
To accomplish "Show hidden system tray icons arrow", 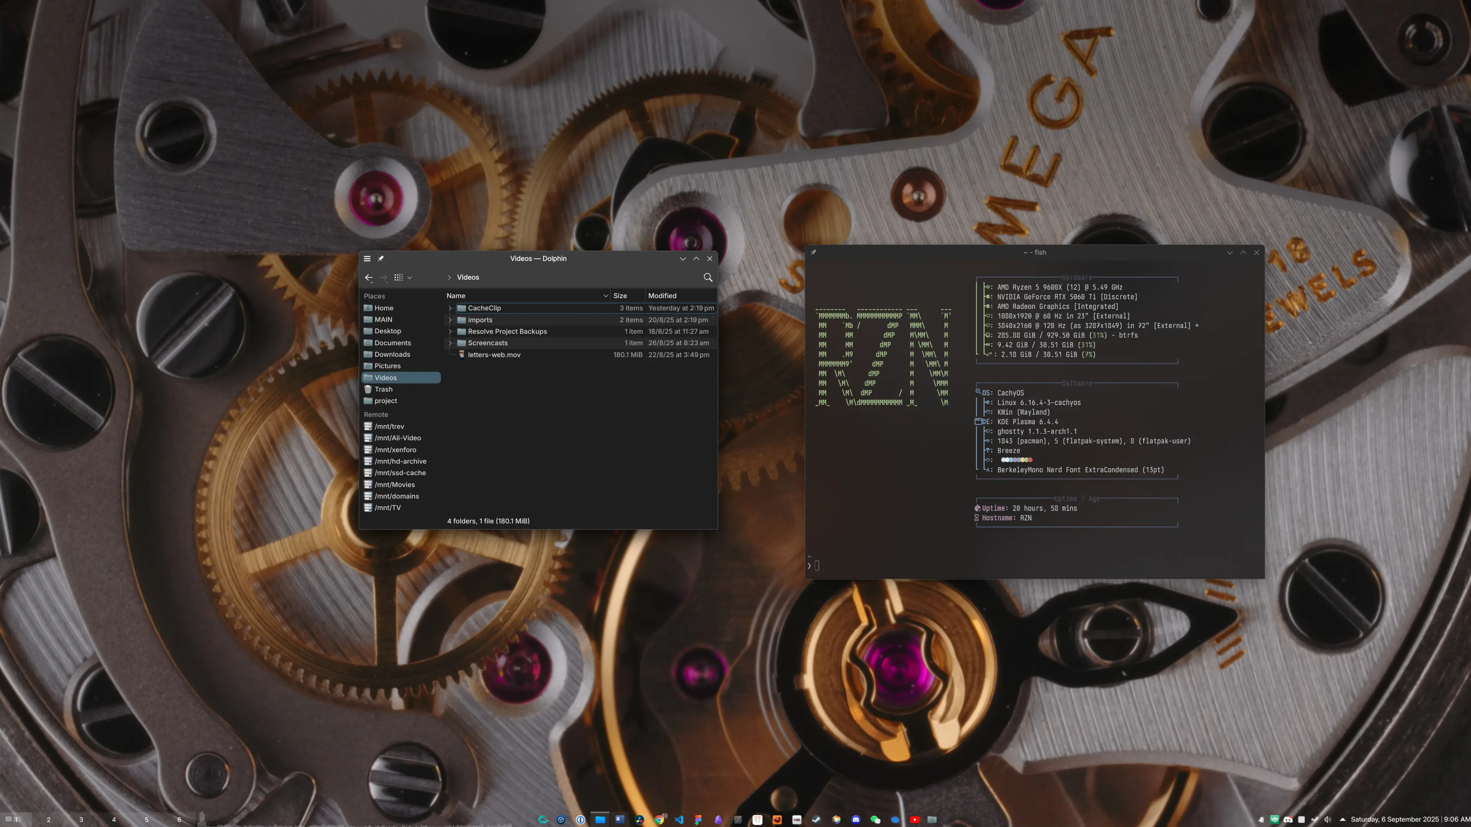I will 1343,820.
